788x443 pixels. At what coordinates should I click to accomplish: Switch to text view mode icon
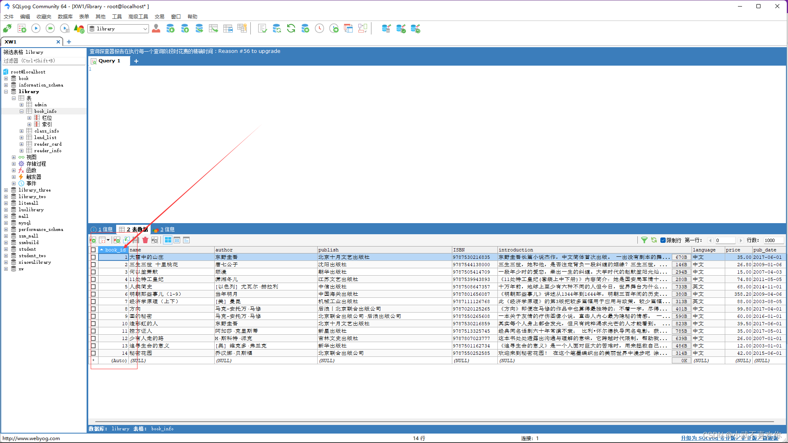186,240
